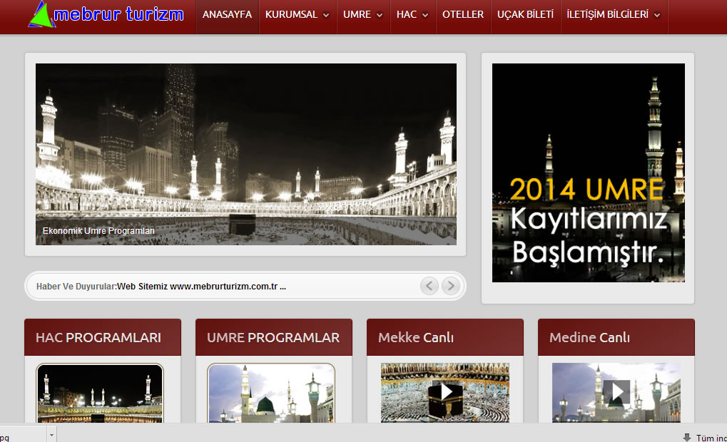
Task: Play the Medine Canlı live video
Action: 617,391
